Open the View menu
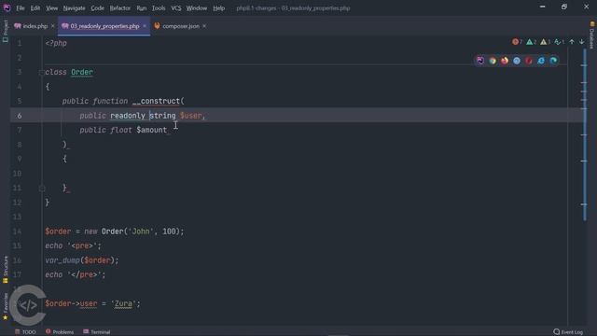The height and width of the screenshot is (336, 597). [x=52, y=8]
